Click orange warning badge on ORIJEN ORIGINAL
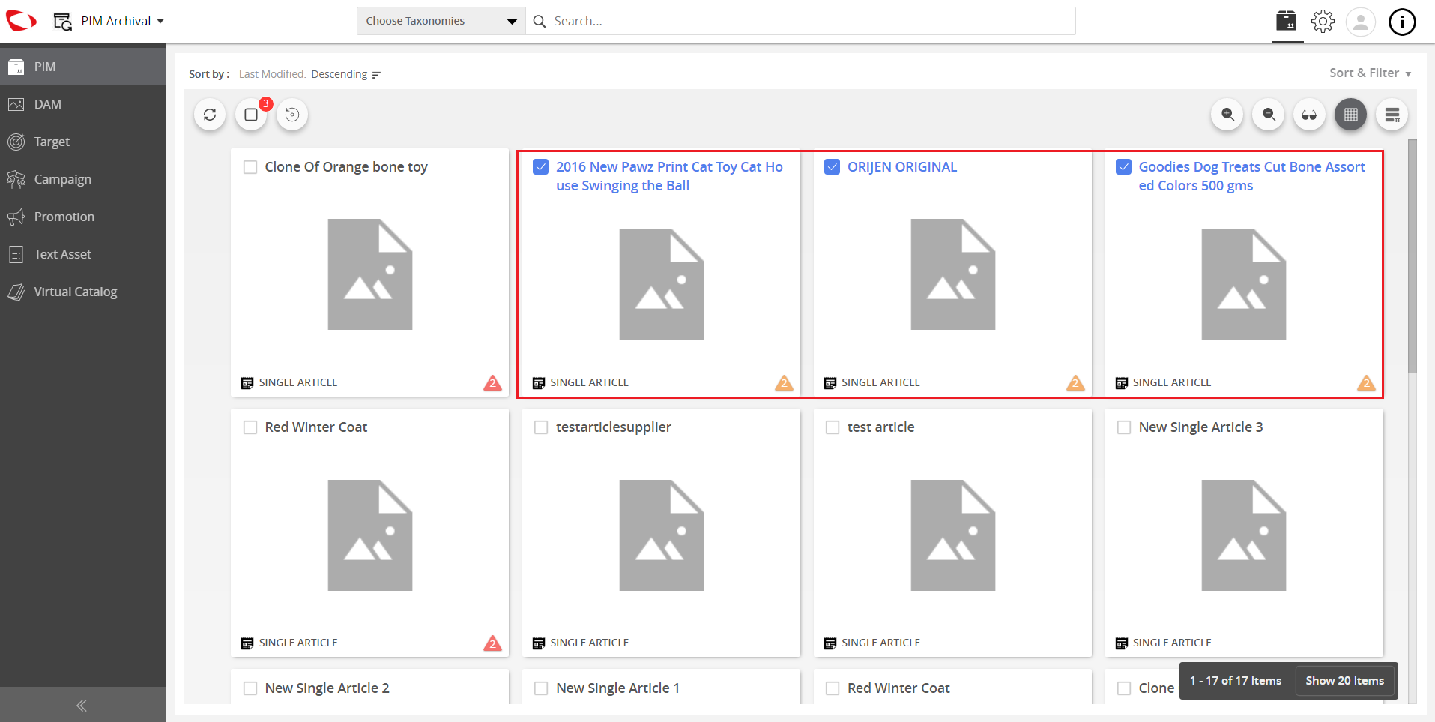This screenshot has width=1435, height=722. (x=1075, y=383)
